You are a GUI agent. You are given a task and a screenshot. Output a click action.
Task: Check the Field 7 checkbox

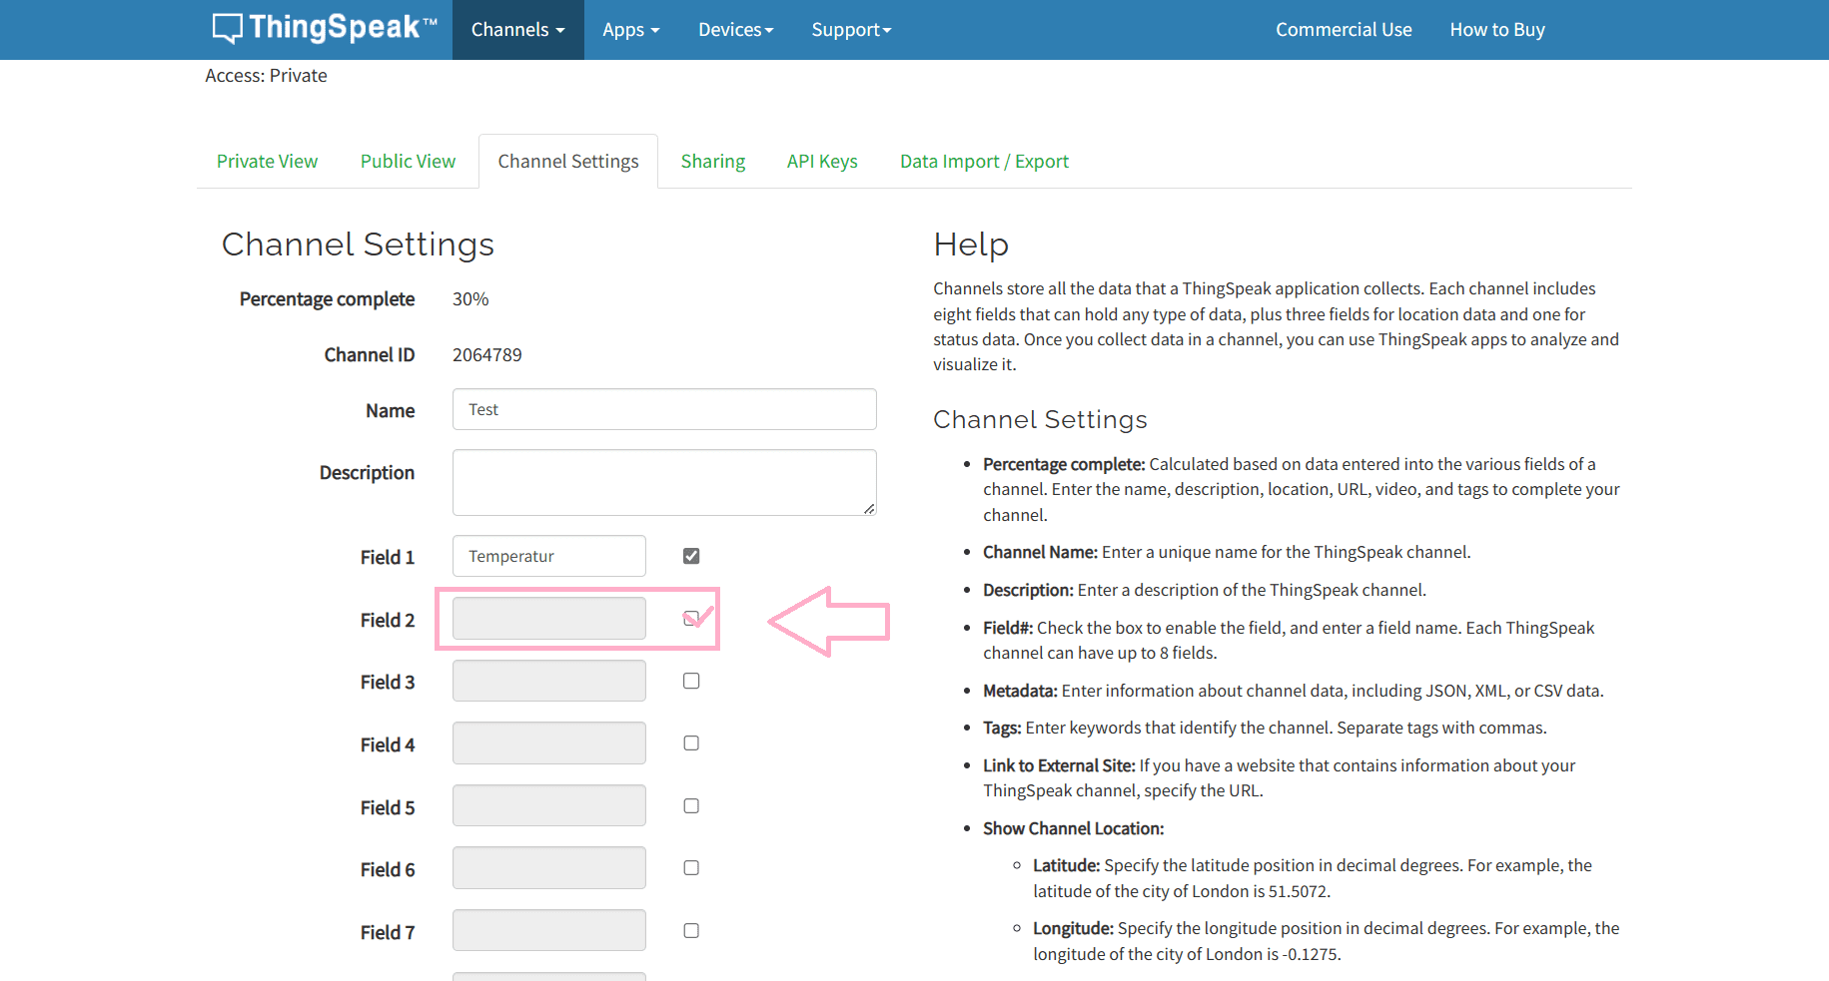(691, 931)
